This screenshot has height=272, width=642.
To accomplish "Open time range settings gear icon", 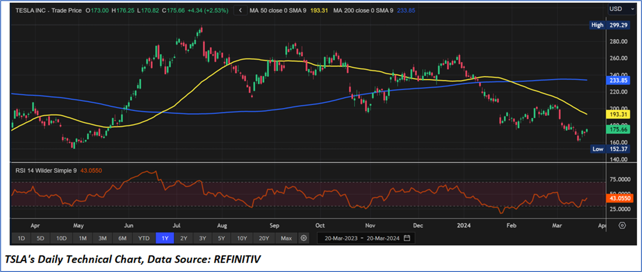I will 304,238.
